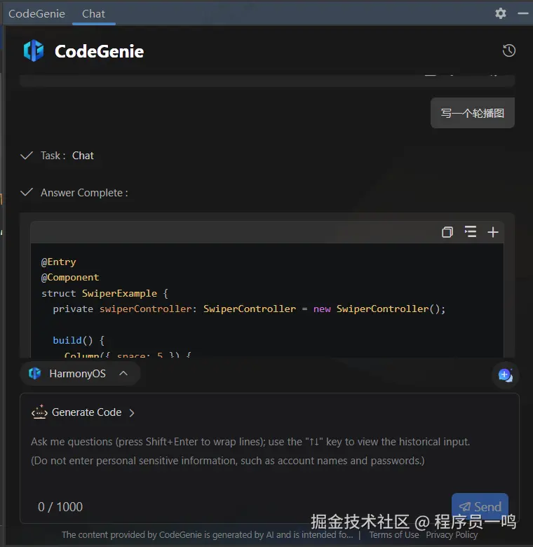Open the Generate Code option
The width and height of the screenshot is (533, 547).
tap(86, 412)
